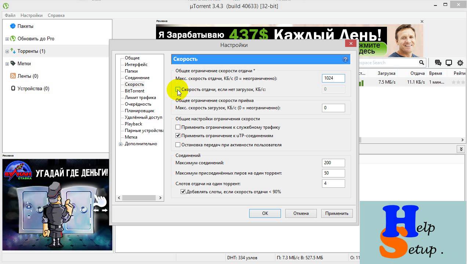
Task: Select Очерёдность in settings tree
Action: (138, 104)
